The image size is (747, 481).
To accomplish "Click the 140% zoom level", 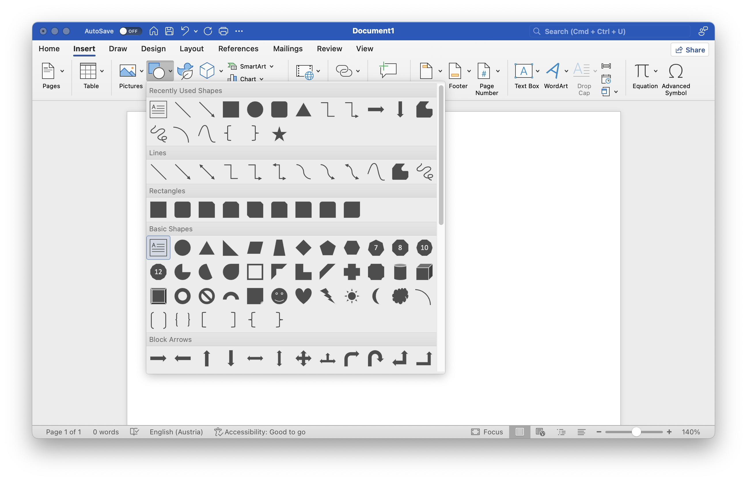I will [x=691, y=432].
